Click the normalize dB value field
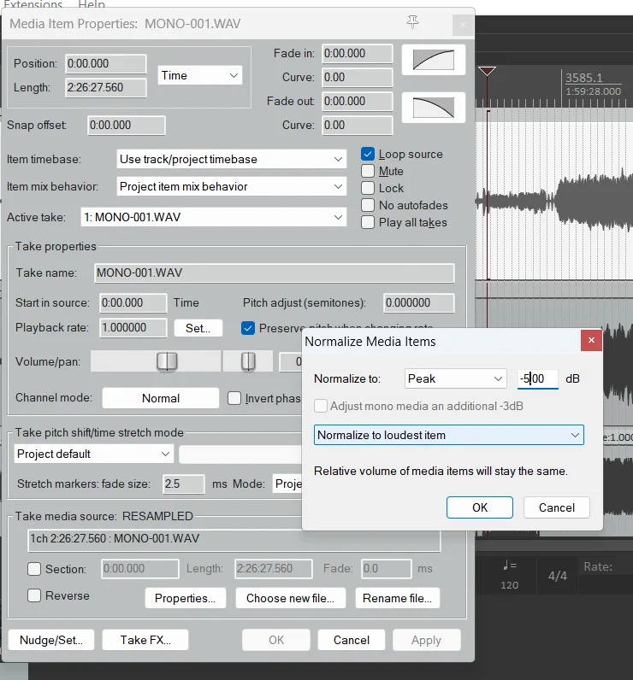The width and height of the screenshot is (633, 680). pos(537,378)
